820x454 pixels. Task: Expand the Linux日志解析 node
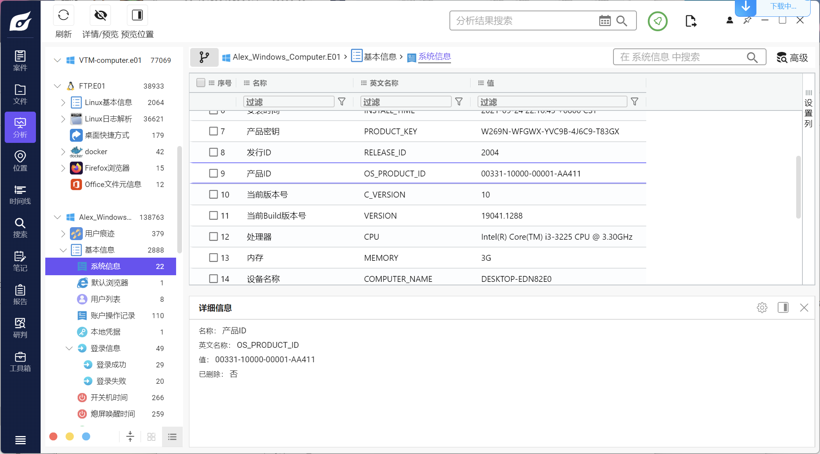[63, 119]
